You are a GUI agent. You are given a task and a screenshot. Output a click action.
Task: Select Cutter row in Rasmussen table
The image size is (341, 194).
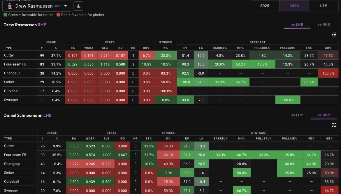170,55
